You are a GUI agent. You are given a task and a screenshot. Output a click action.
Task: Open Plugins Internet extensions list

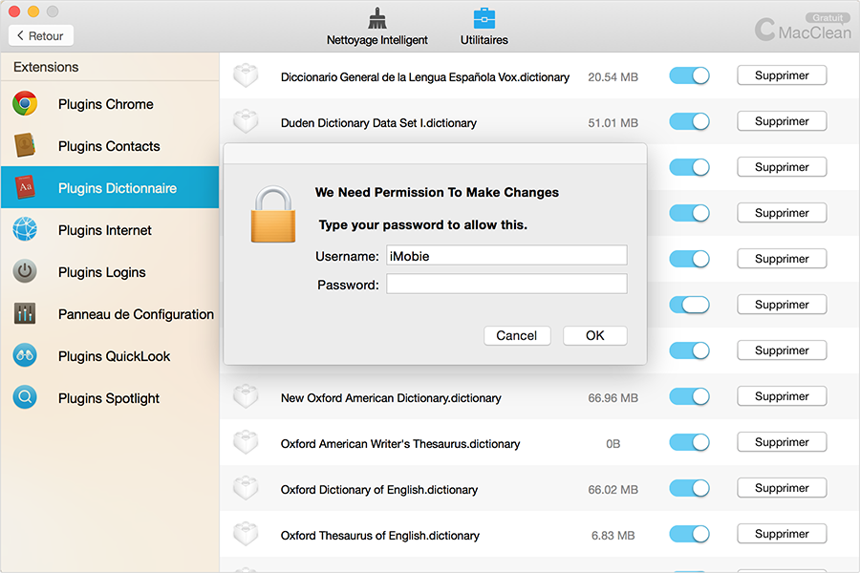coord(110,230)
